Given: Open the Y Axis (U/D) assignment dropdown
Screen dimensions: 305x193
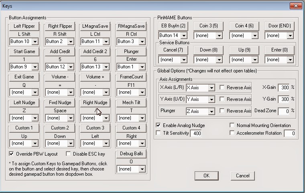Looking at the screenshot, I should click(x=211, y=100).
